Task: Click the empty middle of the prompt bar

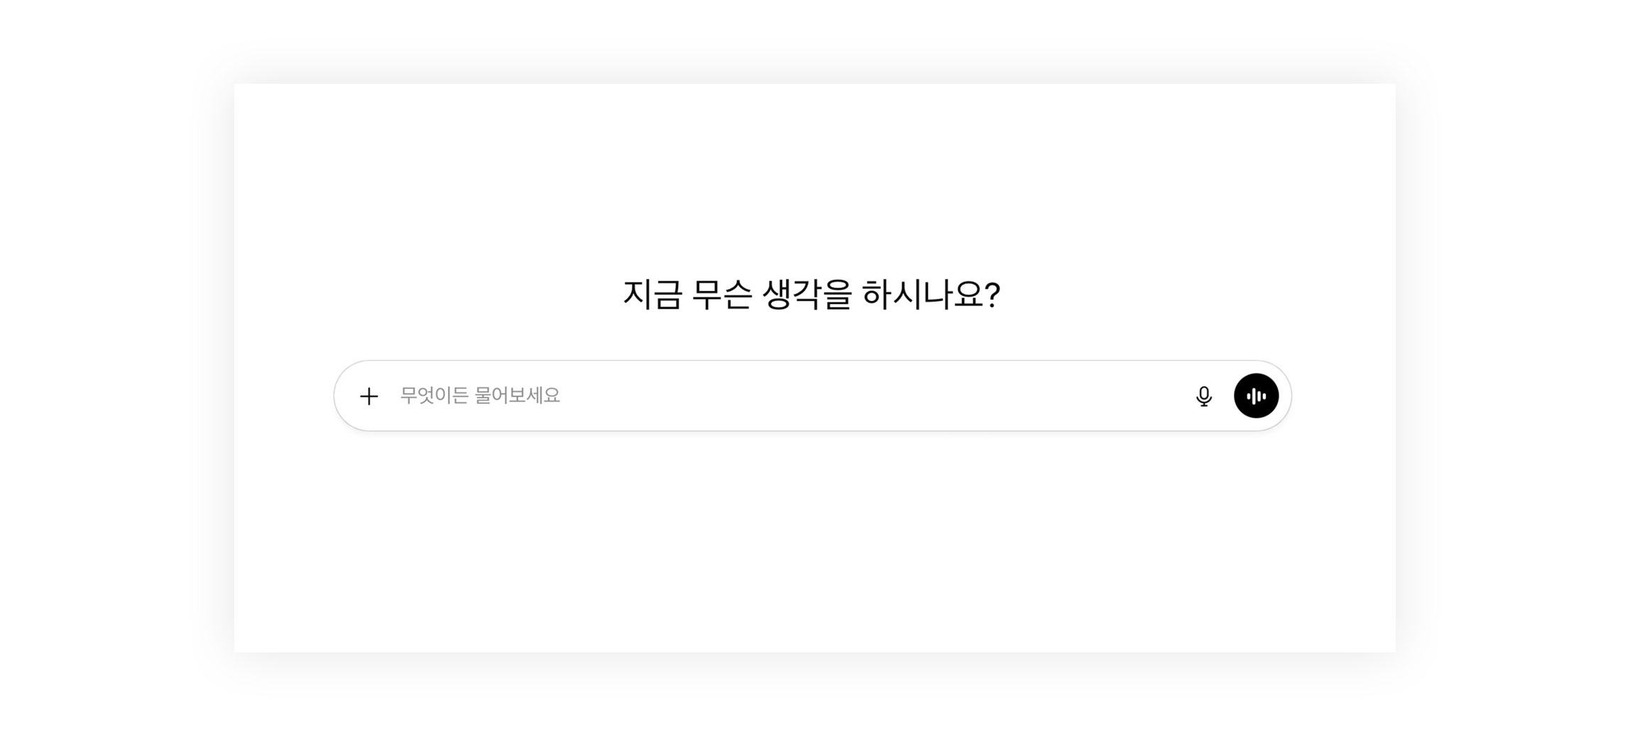Action: coord(852,396)
